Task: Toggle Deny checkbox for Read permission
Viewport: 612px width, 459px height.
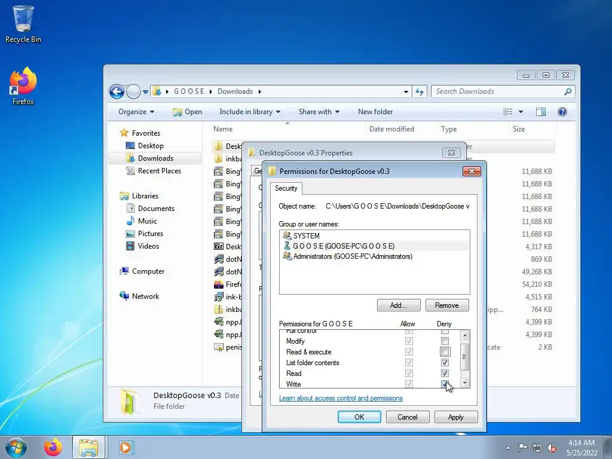Action: 445,374
